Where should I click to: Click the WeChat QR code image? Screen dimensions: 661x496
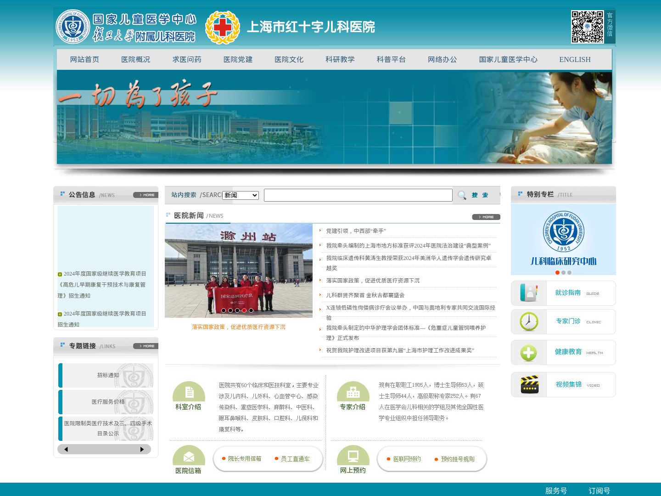(x=587, y=27)
